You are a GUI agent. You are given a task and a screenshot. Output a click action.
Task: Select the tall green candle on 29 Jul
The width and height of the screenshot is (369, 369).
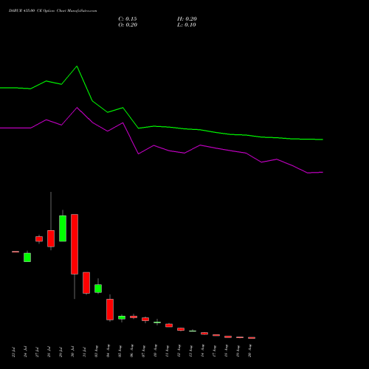tap(63, 228)
